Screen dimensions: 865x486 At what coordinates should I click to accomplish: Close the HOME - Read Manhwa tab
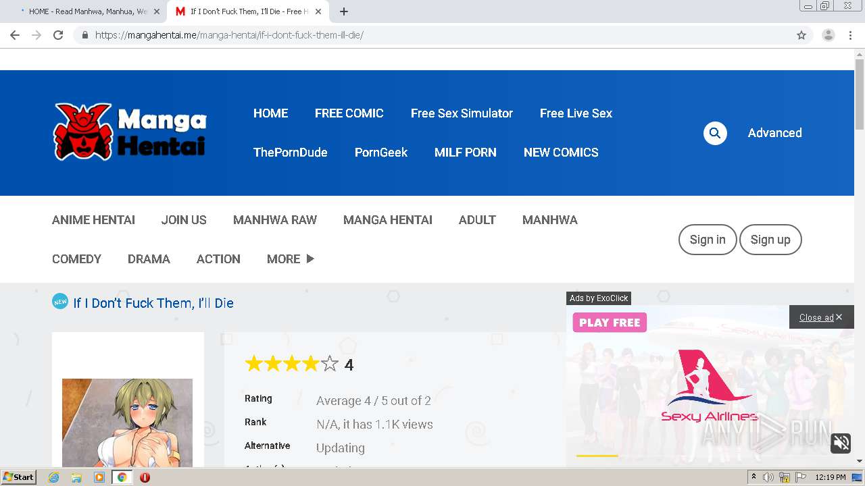coord(157,11)
